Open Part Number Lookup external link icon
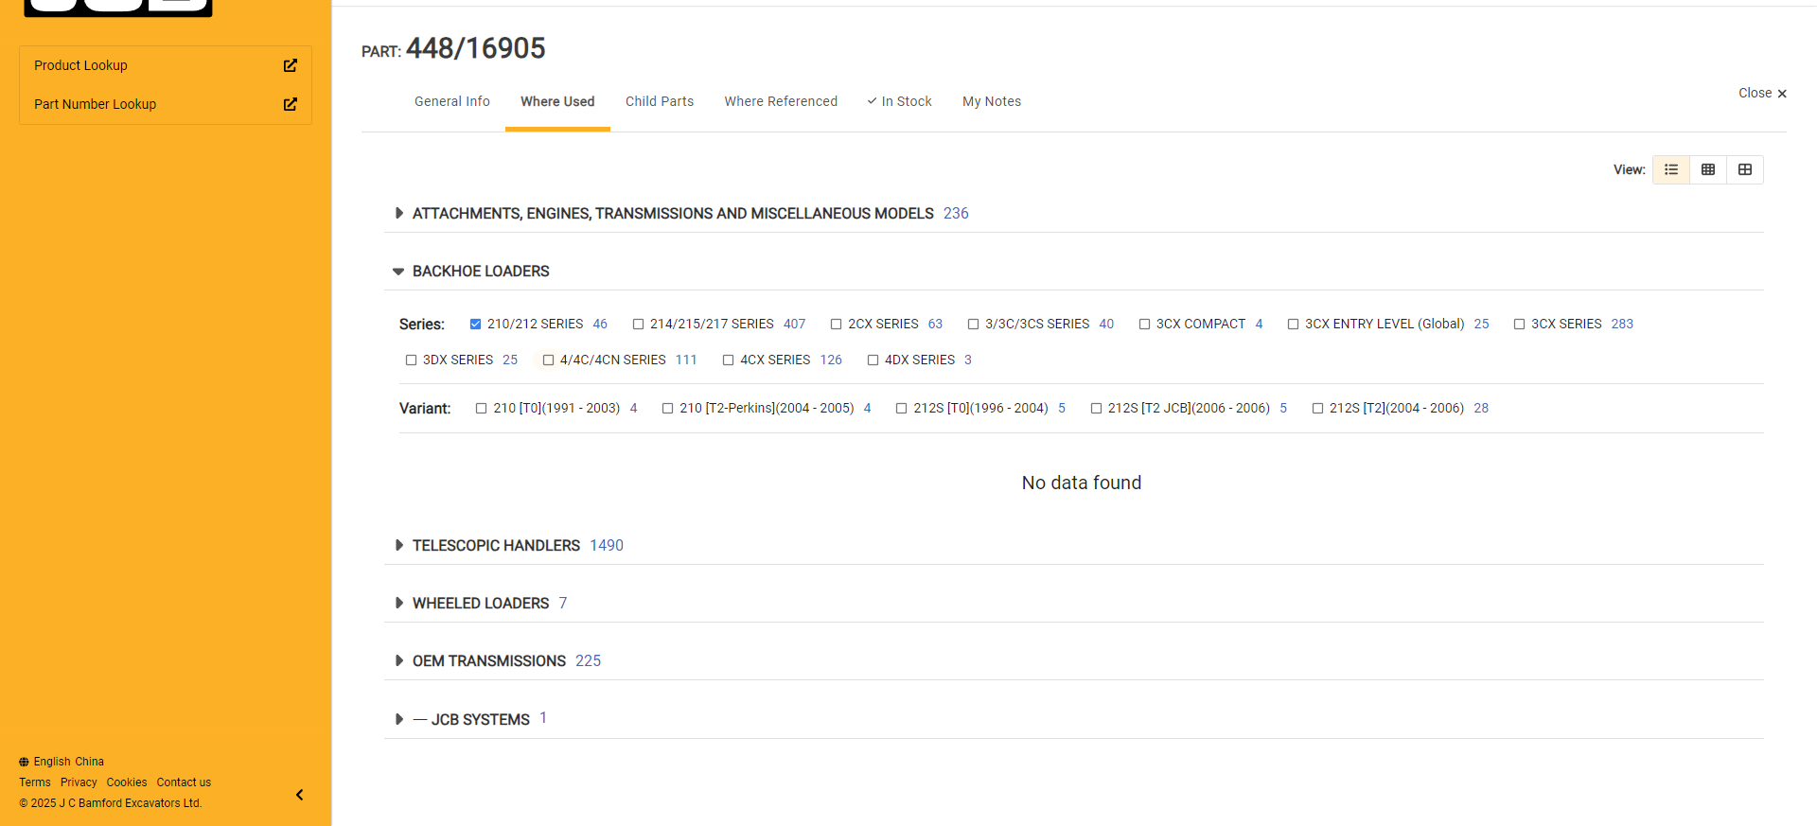The width and height of the screenshot is (1817, 826). 291,104
